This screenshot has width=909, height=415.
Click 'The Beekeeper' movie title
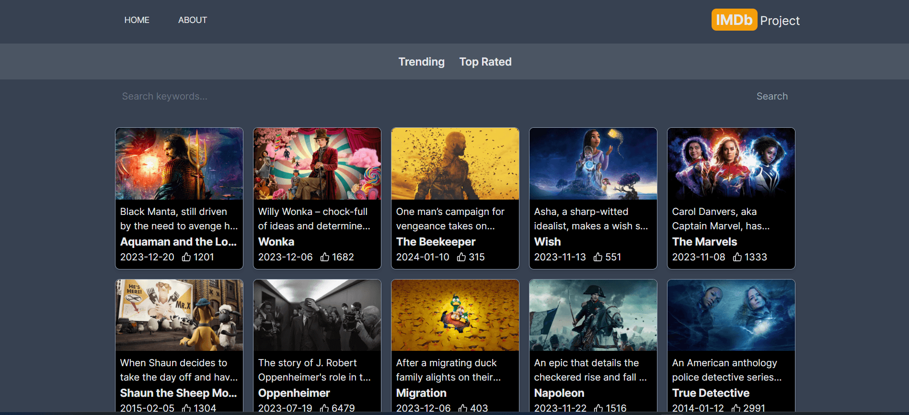click(x=436, y=242)
